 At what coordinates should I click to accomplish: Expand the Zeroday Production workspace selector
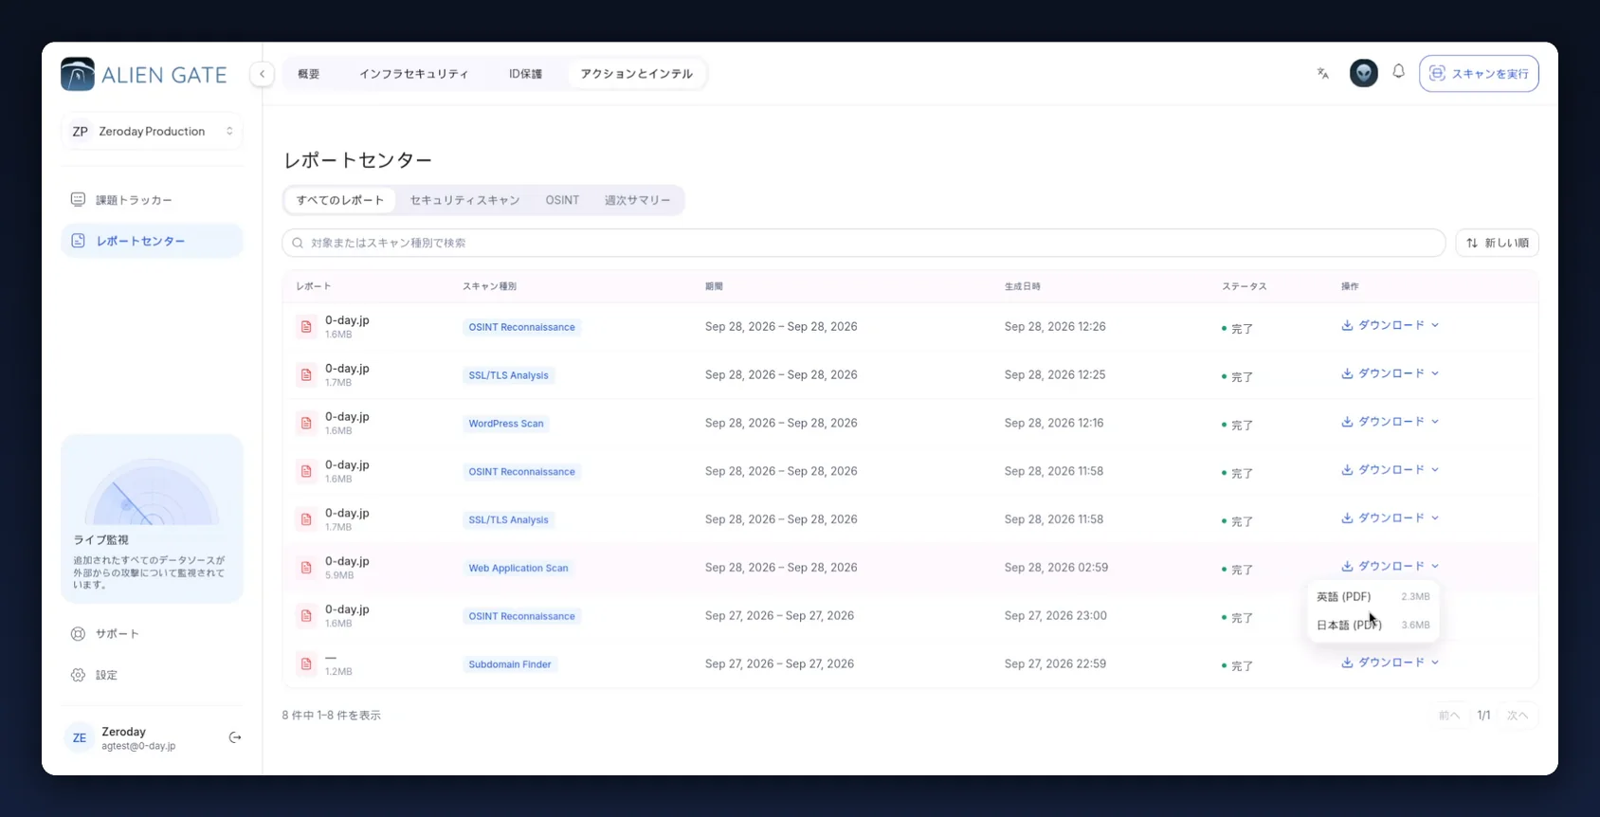click(152, 132)
